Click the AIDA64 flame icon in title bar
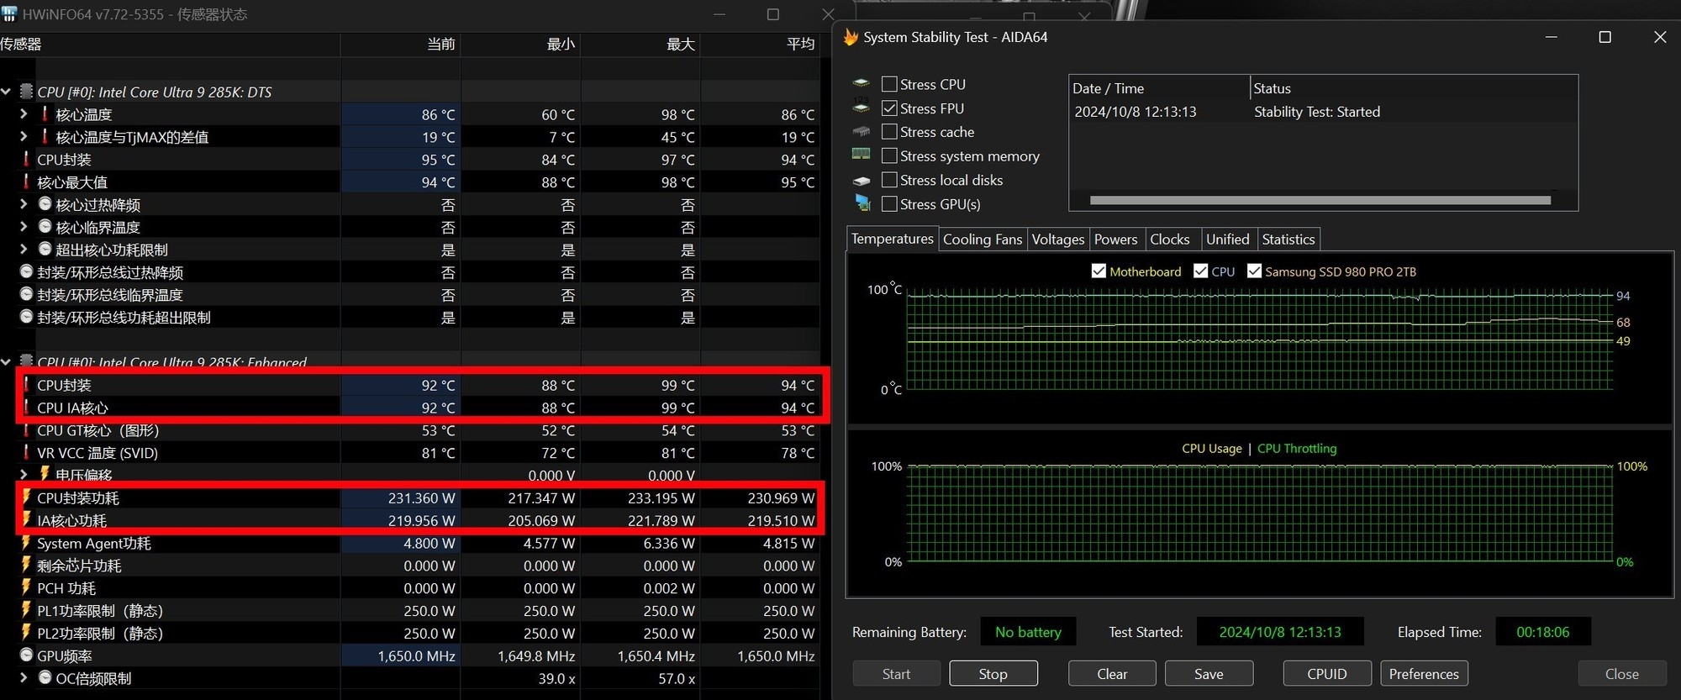This screenshot has height=700, width=1681. (851, 37)
